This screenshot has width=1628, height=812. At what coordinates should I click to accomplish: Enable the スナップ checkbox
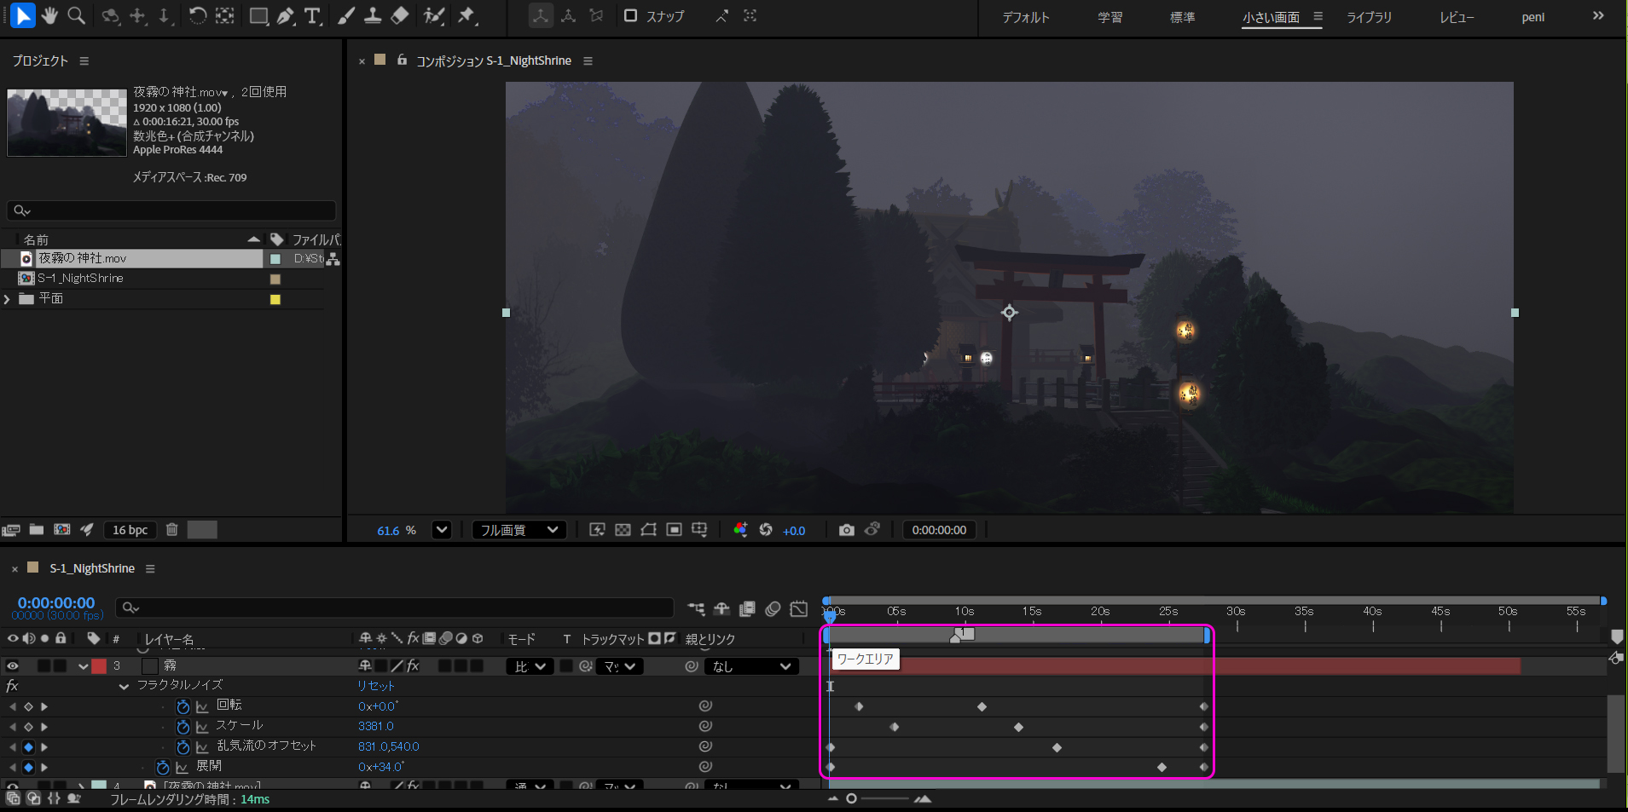[x=630, y=15]
